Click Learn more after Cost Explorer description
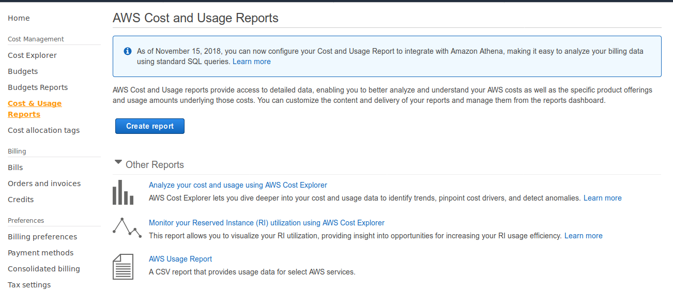The image size is (673, 305). [603, 198]
